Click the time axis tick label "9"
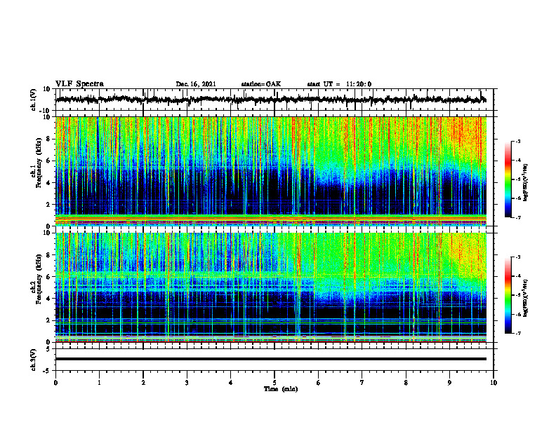Viewport: 556px width, 429px height. pos(449,383)
